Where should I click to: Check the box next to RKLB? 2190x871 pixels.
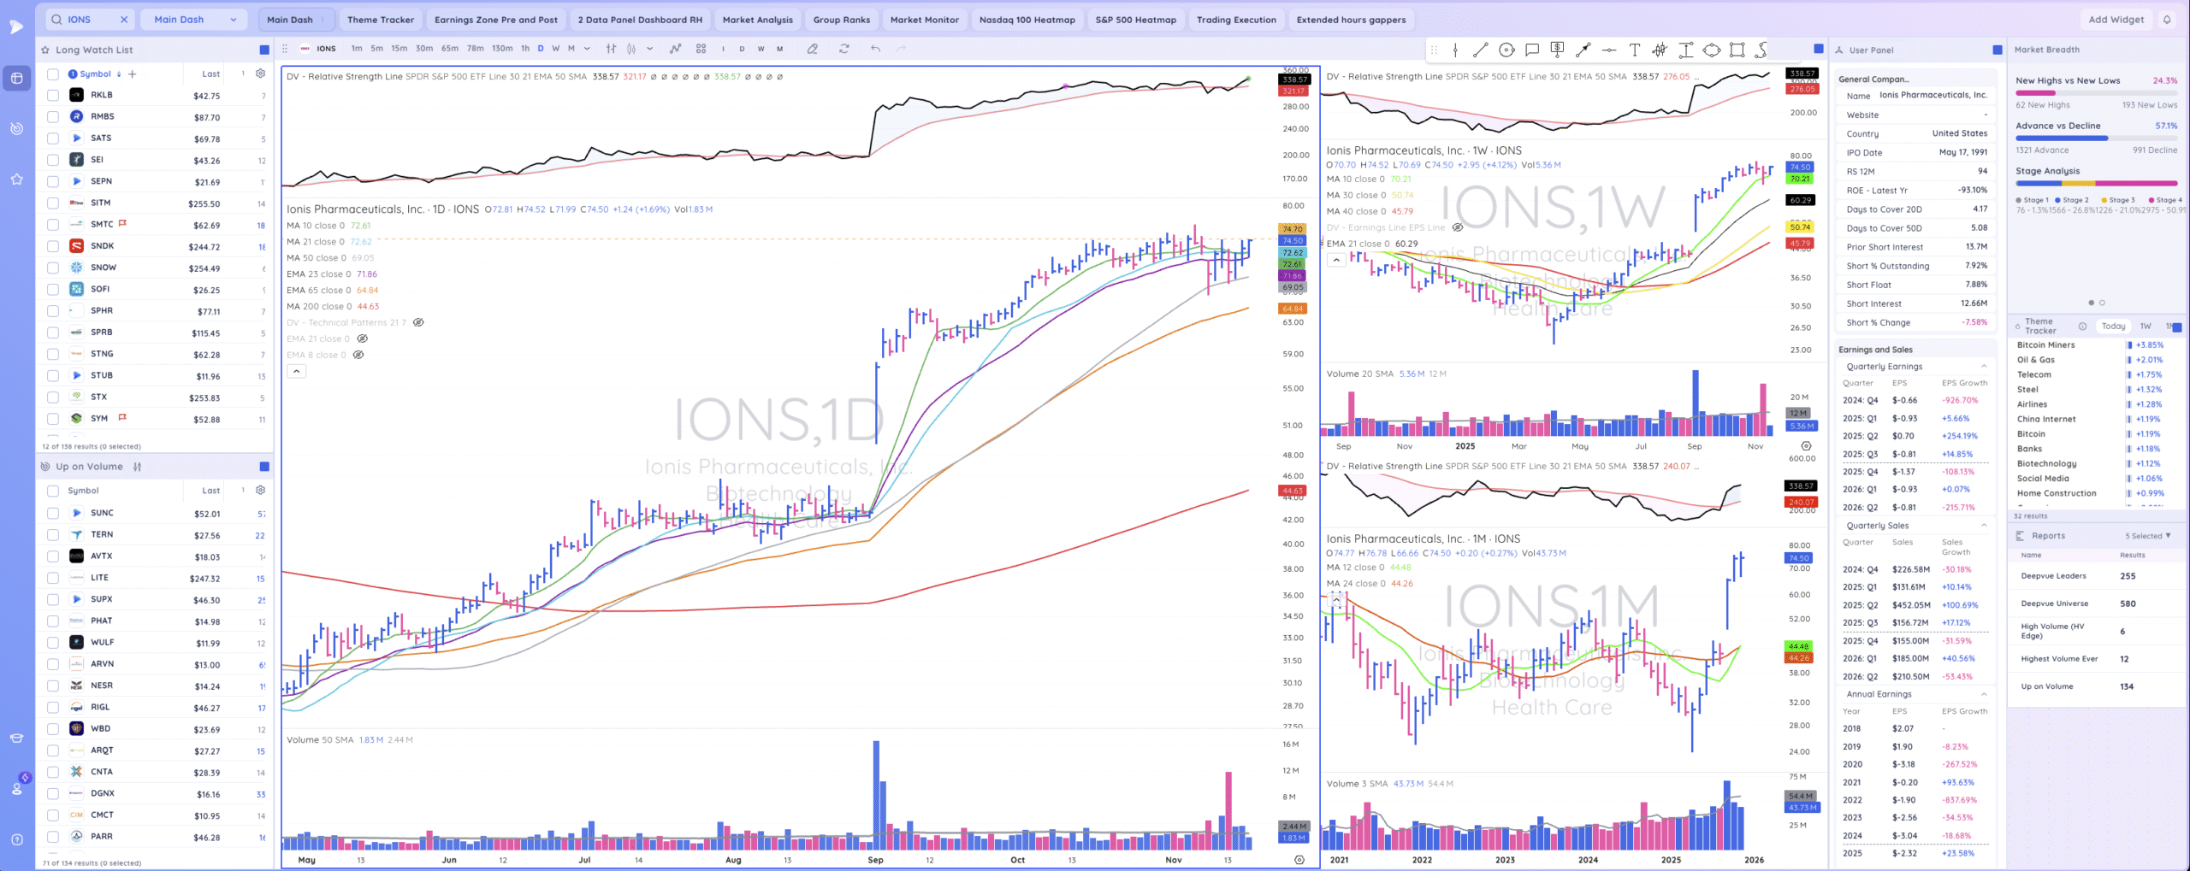pos(53,96)
